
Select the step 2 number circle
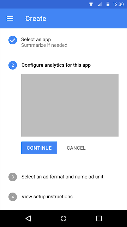click(x=13, y=65)
